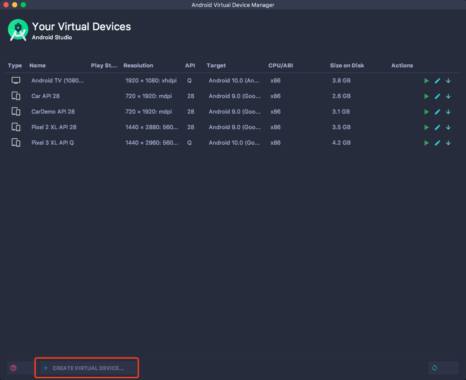This screenshot has height=380, width=466.
Task: Minimize the window with the yellow button
Action: 15,5
